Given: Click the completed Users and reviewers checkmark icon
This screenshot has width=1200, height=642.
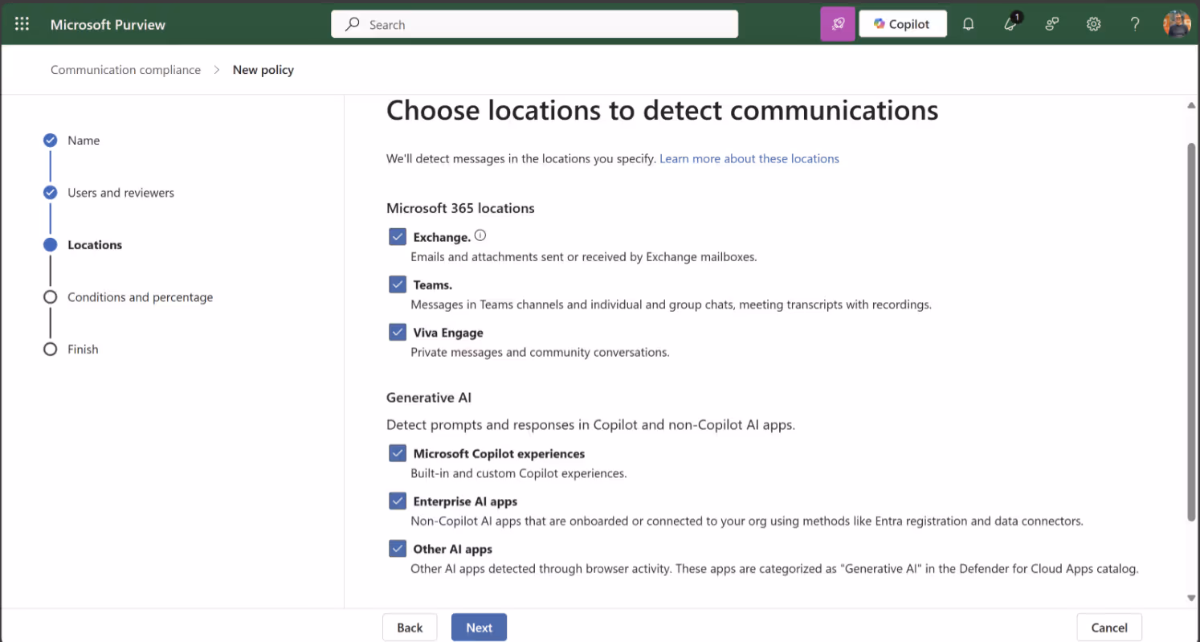Looking at the screenshot, I should click(x=50, y=192).
